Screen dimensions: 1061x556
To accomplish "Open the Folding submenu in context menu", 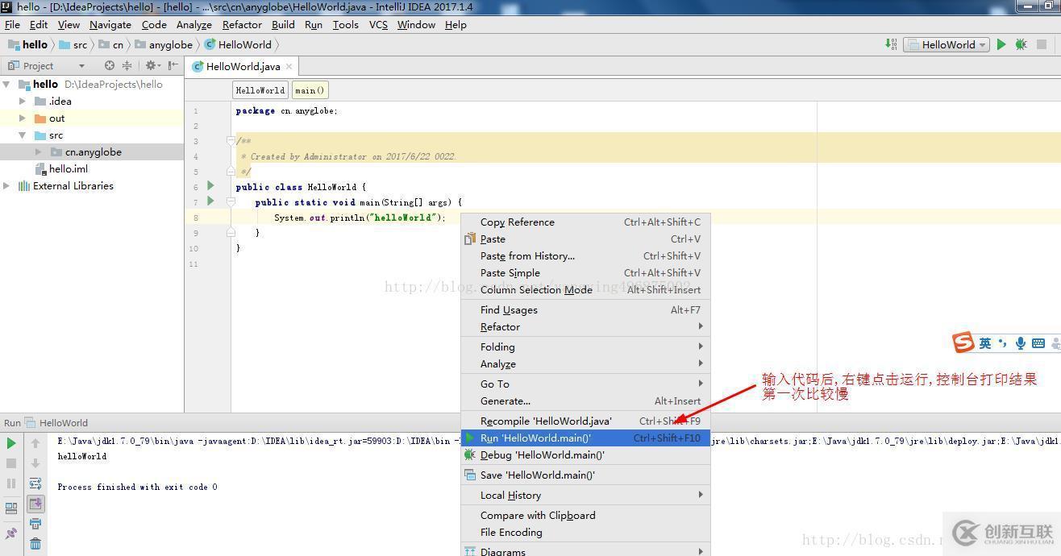I will (x=585, y=346).
